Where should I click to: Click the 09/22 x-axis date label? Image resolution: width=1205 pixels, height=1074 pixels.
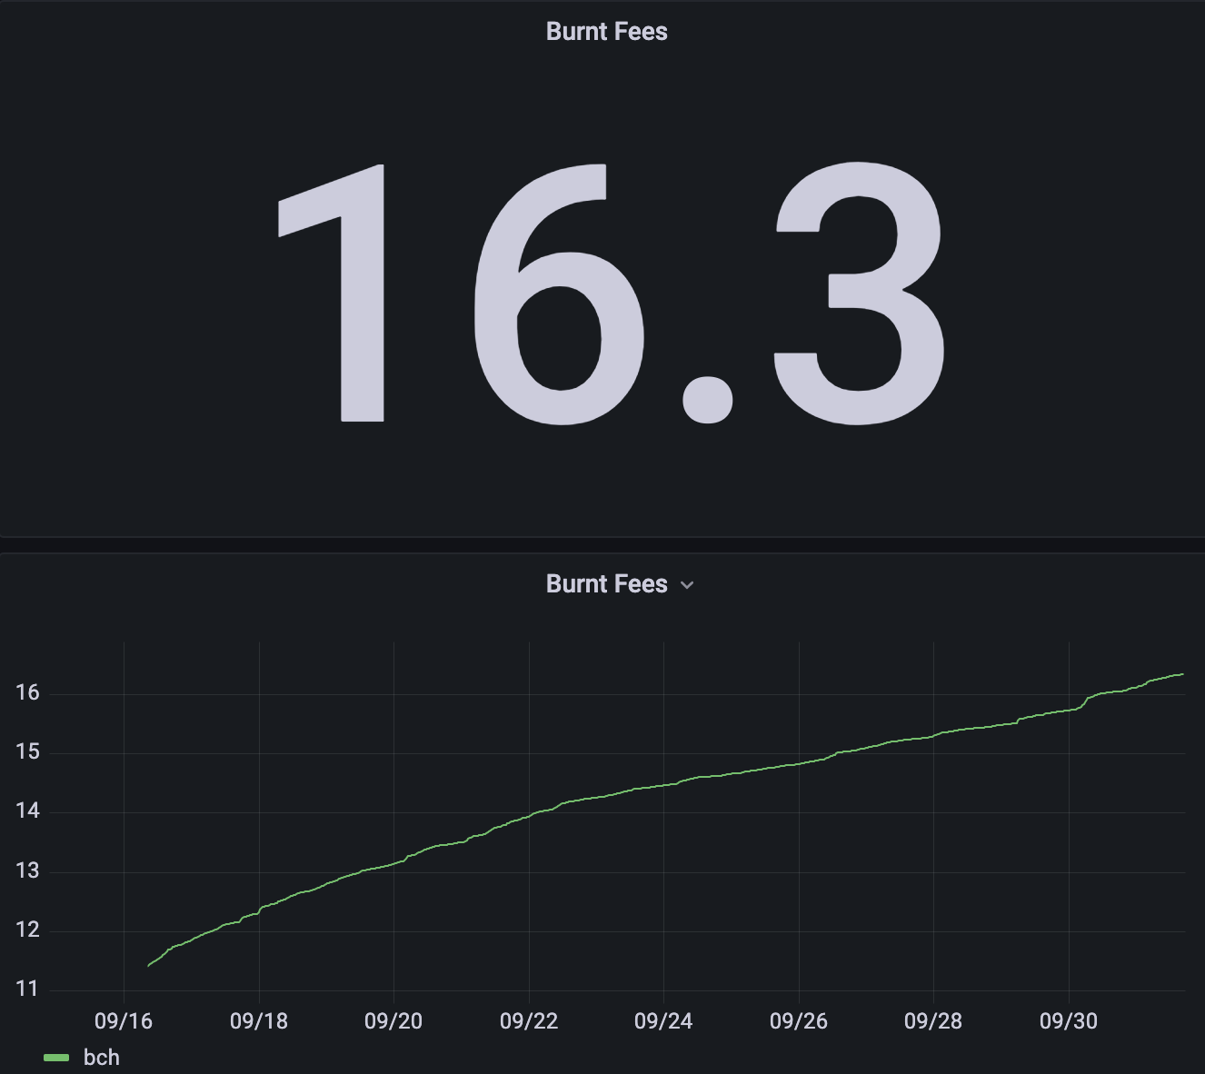529,1021
